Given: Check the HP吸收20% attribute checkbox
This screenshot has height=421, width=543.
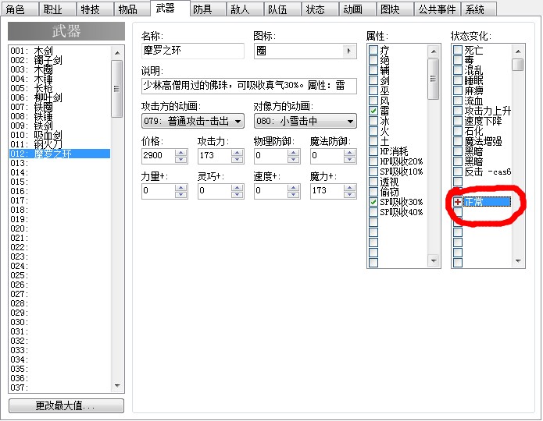Looking at the screenshot, I should 373,161.
